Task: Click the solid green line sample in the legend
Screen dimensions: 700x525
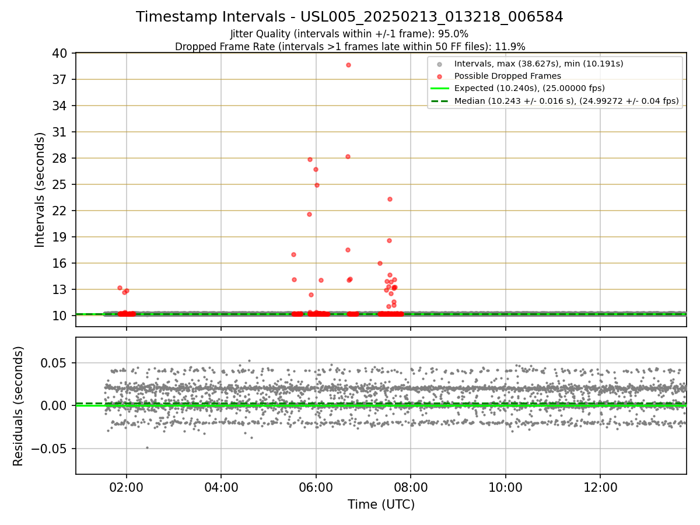Action: click(440, 89)
